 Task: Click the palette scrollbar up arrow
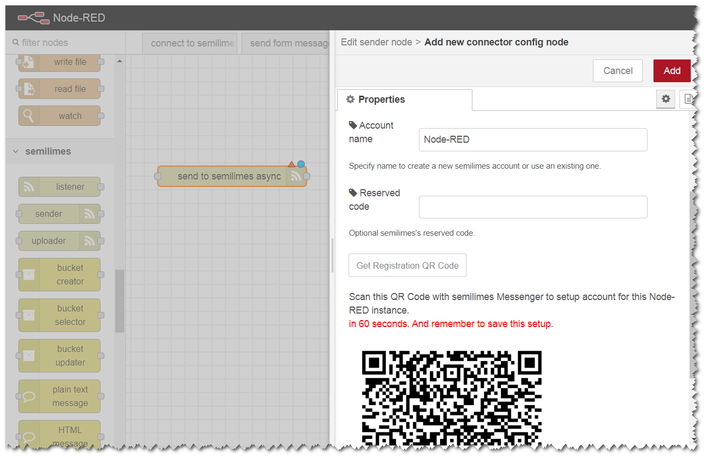[x=119, y=61]
